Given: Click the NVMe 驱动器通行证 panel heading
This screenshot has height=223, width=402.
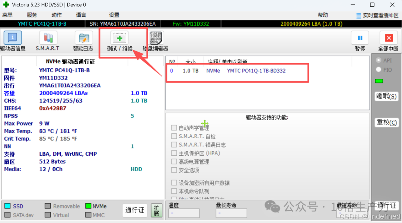Looking at the screenshot, I should (x=70, y=61).
